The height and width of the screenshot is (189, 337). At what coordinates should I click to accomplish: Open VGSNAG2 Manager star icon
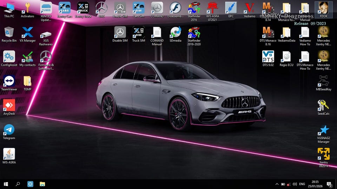[323, 134]
